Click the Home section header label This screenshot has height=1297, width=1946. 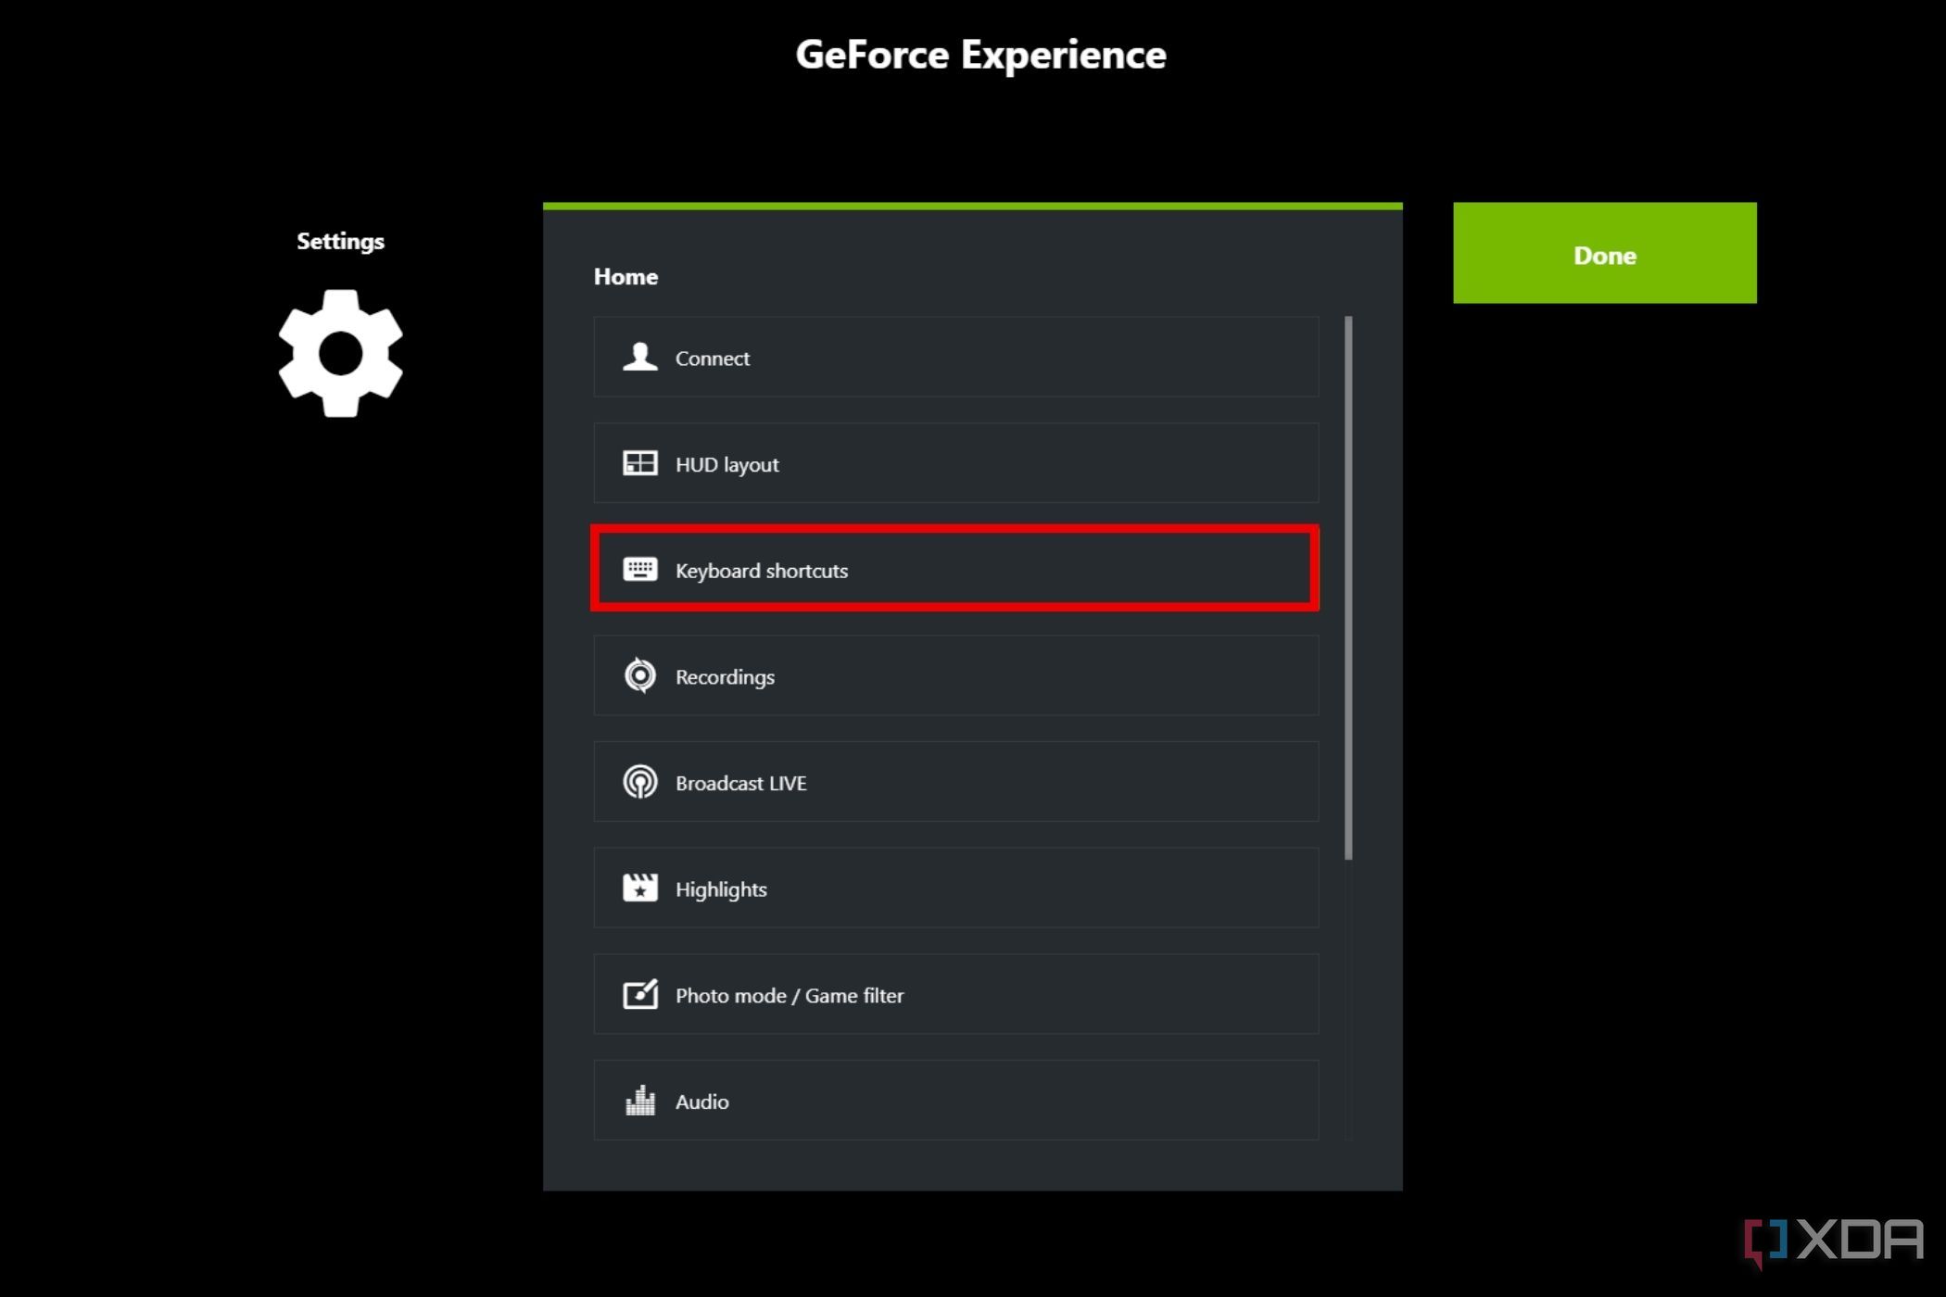point(627,275)
